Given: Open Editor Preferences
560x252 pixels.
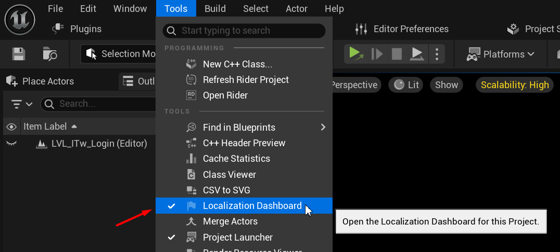Looking at the screenshot, I should tap(402, 29).
